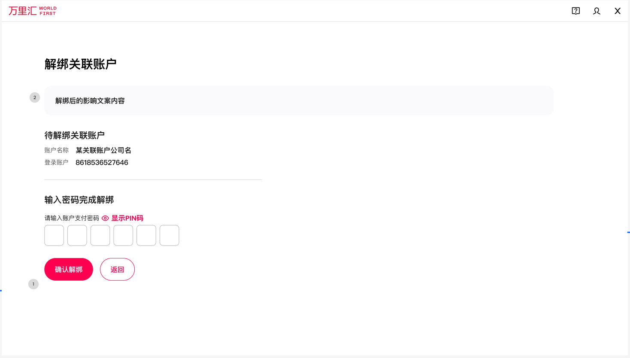Open the user account profile icon

pyautogui.click(x=597, y=11)
